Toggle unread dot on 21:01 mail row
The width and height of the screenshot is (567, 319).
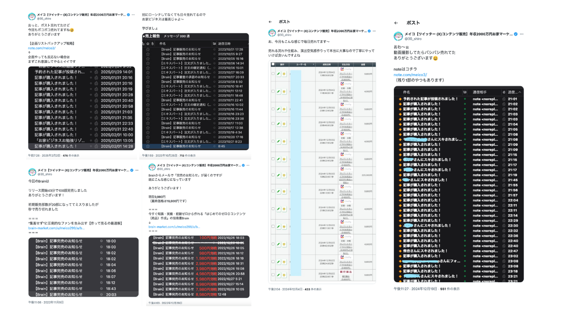[x=465, y=99]
